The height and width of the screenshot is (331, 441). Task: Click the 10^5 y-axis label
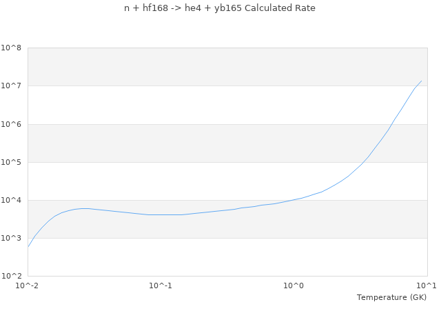point(11,162)
